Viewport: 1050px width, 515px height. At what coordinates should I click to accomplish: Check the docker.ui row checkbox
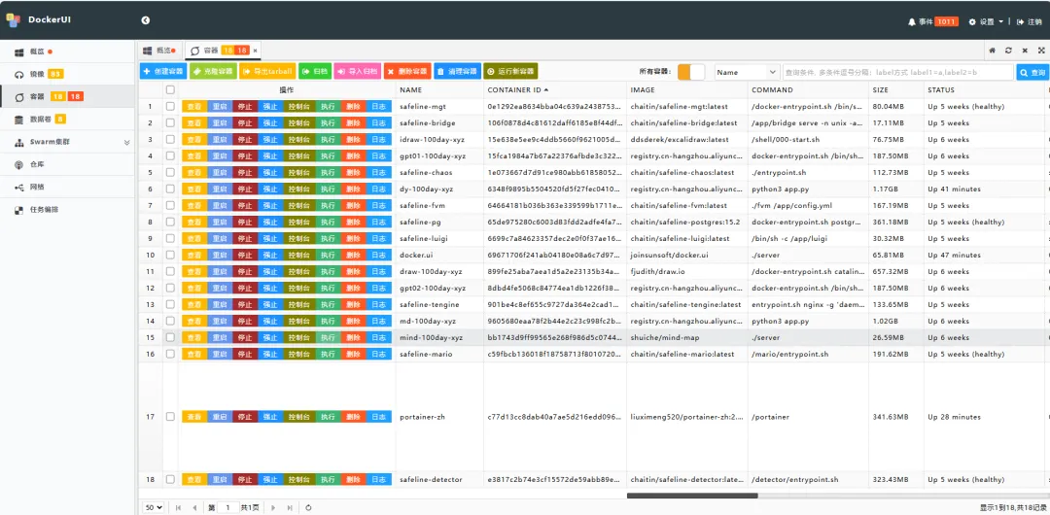(x=170, y=256)
